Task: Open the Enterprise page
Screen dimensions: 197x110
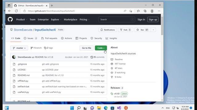Action: tap(43, 20)
